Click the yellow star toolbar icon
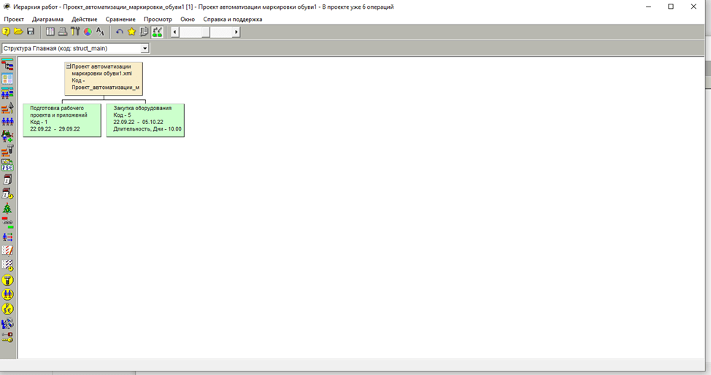This screenshot has height=375, width=711. click(131, 32)
